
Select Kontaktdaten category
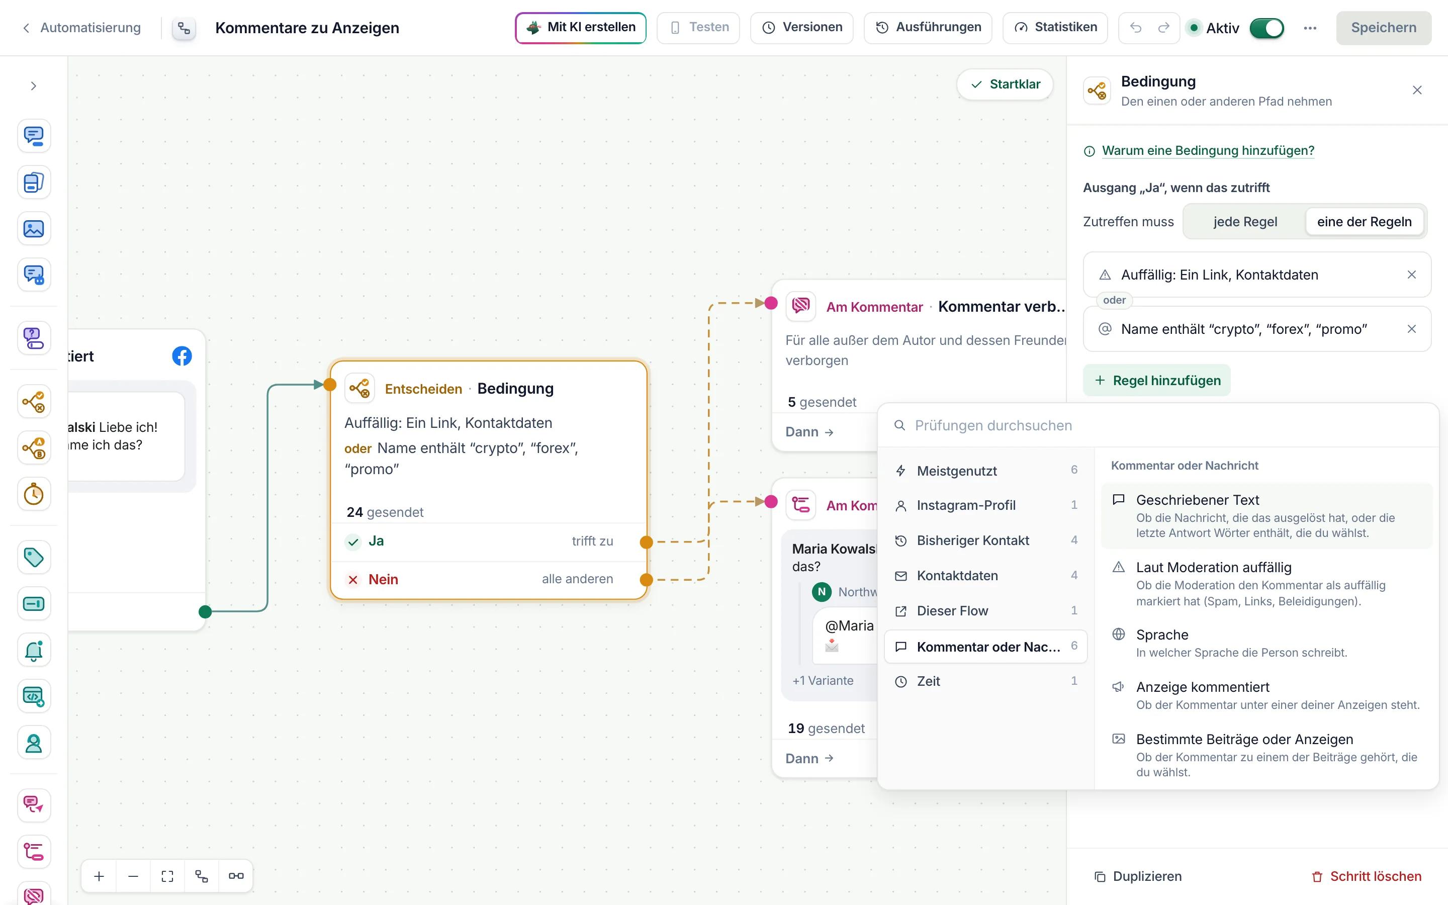pos(985,576)
